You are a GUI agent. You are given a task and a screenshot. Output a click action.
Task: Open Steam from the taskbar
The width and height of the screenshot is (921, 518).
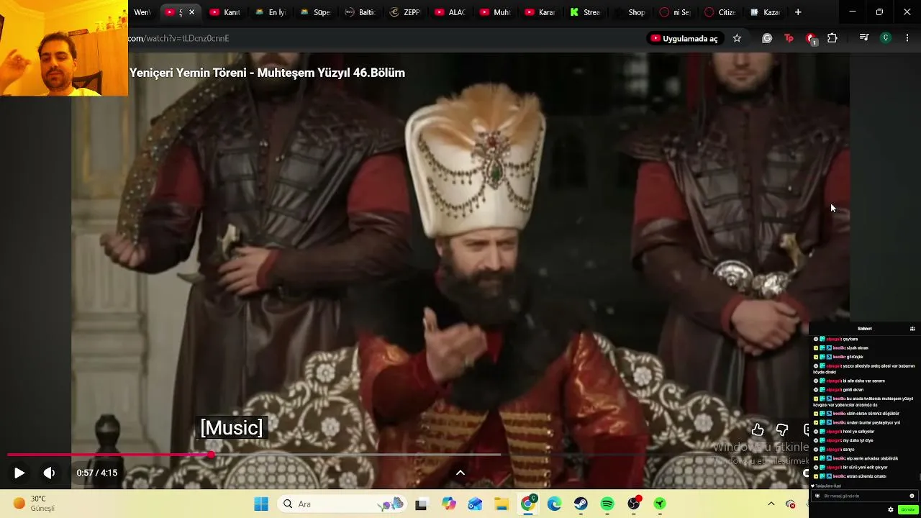tap(581, 504)
